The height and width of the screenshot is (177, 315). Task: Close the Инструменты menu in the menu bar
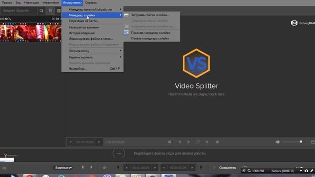coord(72,2)
